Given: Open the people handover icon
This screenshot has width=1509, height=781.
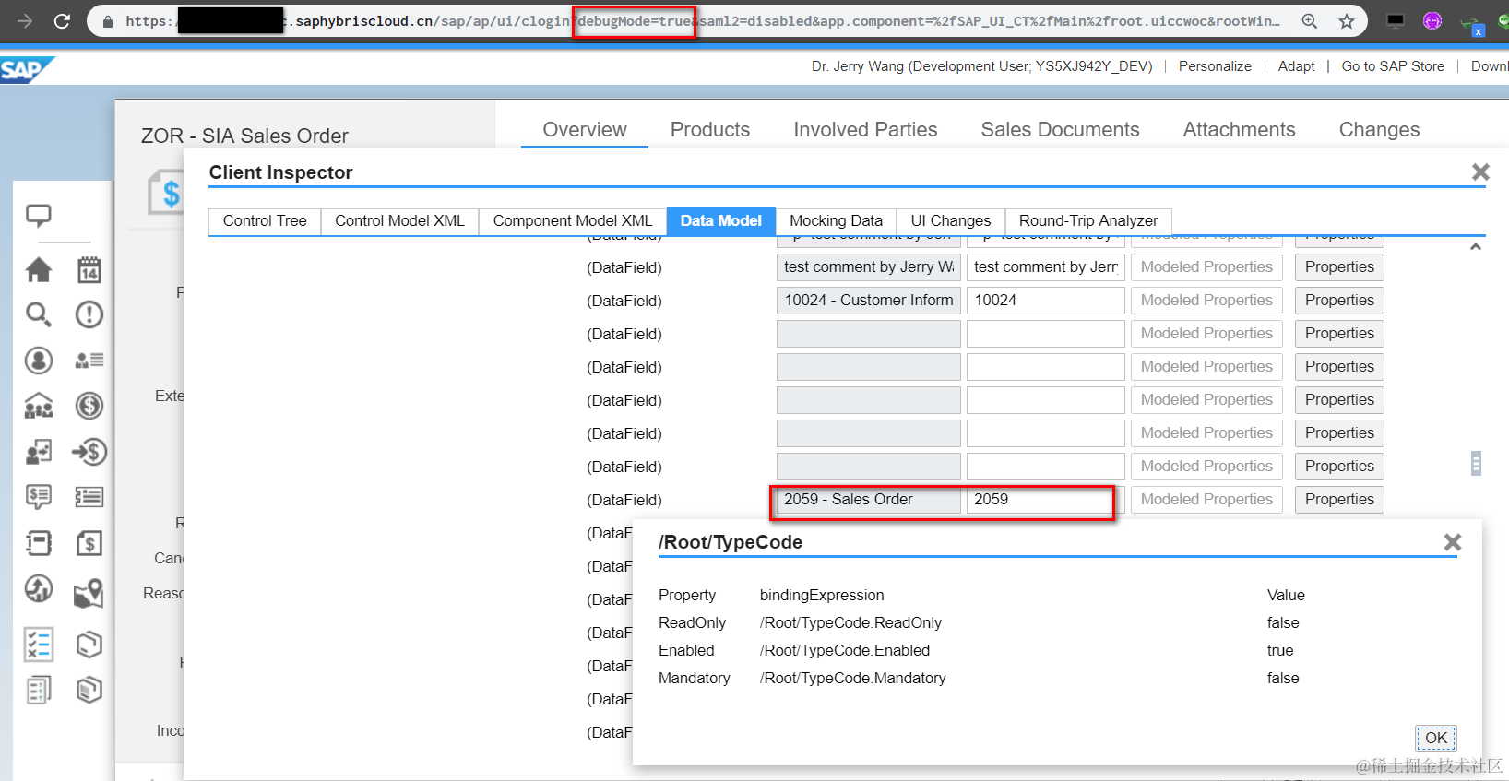Looking at the screenshot, I should (x=39, y=452).
